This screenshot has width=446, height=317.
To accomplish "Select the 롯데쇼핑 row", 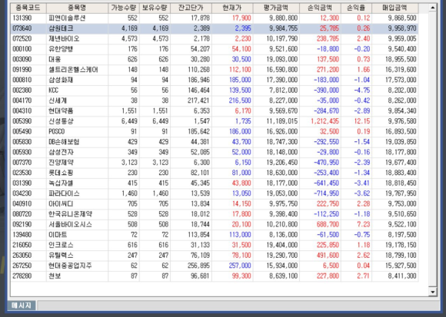I will (x=215, y=173).
